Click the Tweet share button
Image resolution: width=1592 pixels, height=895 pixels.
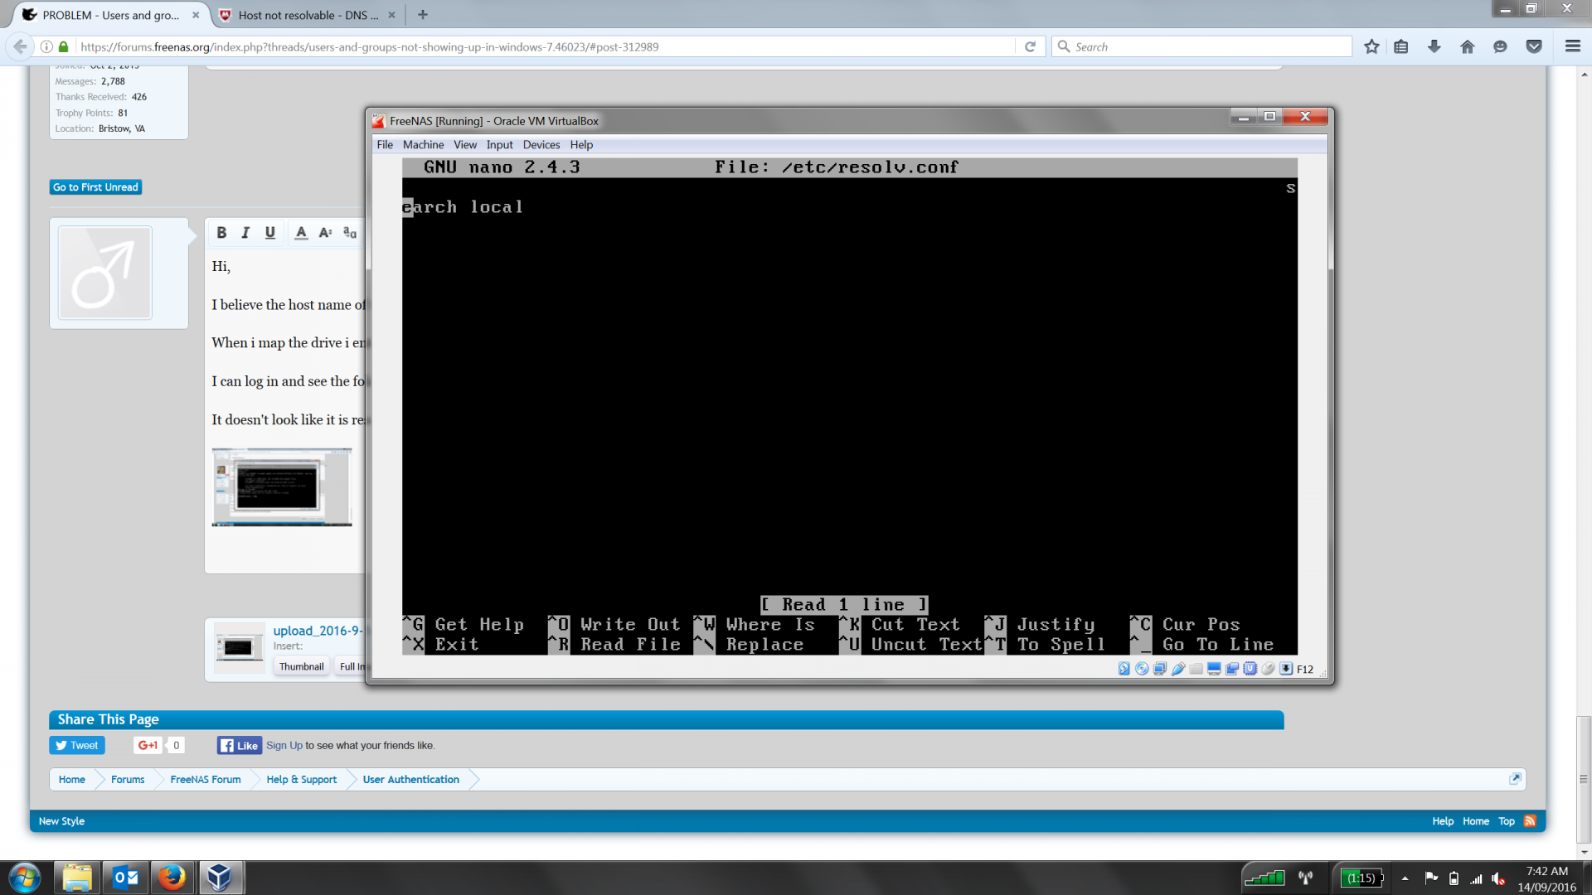coord(77,746)
